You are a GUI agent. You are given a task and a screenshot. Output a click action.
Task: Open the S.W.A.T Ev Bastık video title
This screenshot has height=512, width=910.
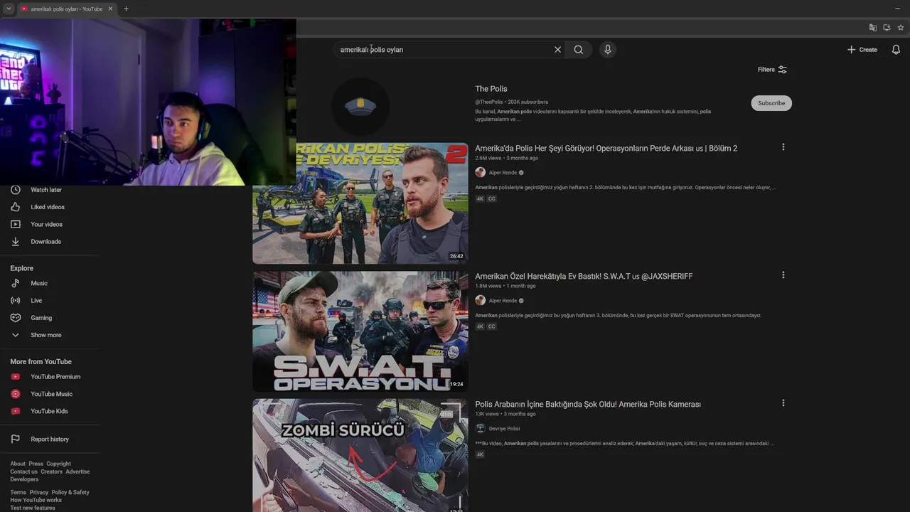pyautogui.click(x=584, y=276)
